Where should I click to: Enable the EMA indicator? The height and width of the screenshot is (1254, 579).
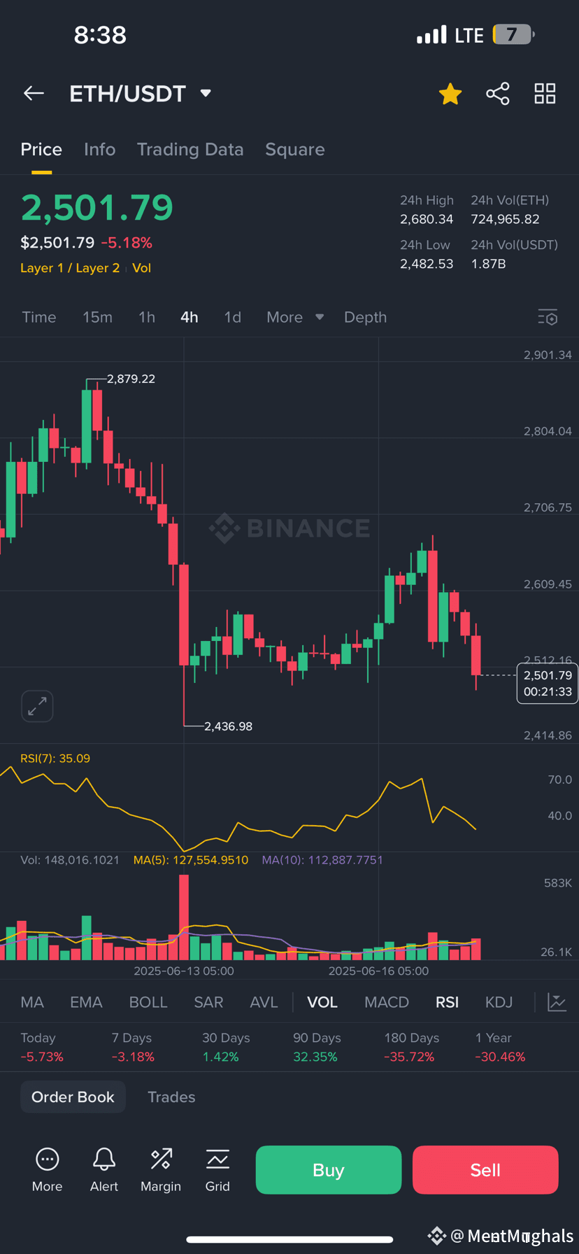[86, 1002]
